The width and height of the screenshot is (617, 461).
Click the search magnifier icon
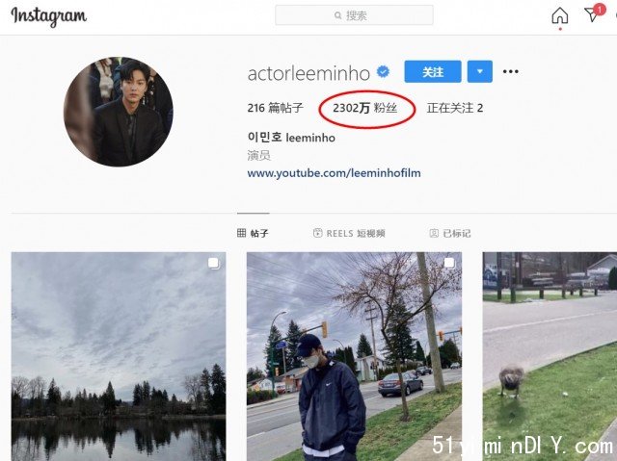[337, 15]
